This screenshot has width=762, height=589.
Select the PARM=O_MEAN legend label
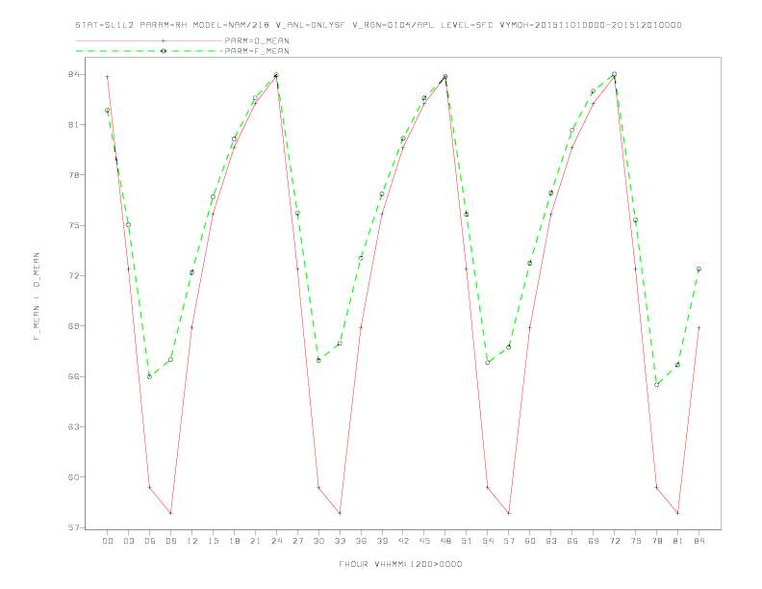[257, 40]
